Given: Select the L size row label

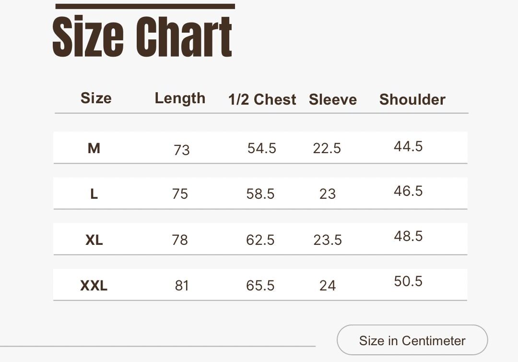Looking at the screenshot, I should 94,194.
